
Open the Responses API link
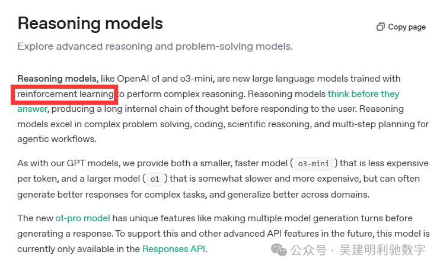(174, 249)
